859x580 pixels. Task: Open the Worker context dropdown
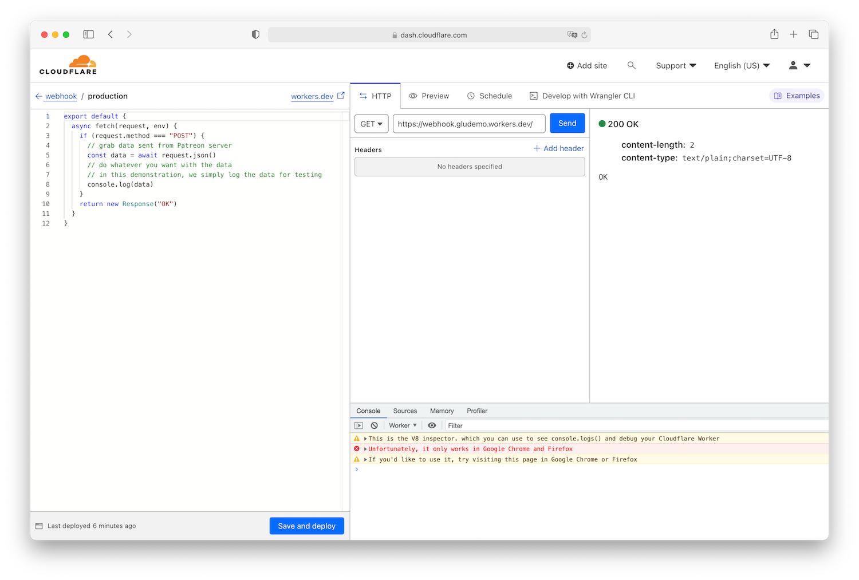tap(403, 425)
